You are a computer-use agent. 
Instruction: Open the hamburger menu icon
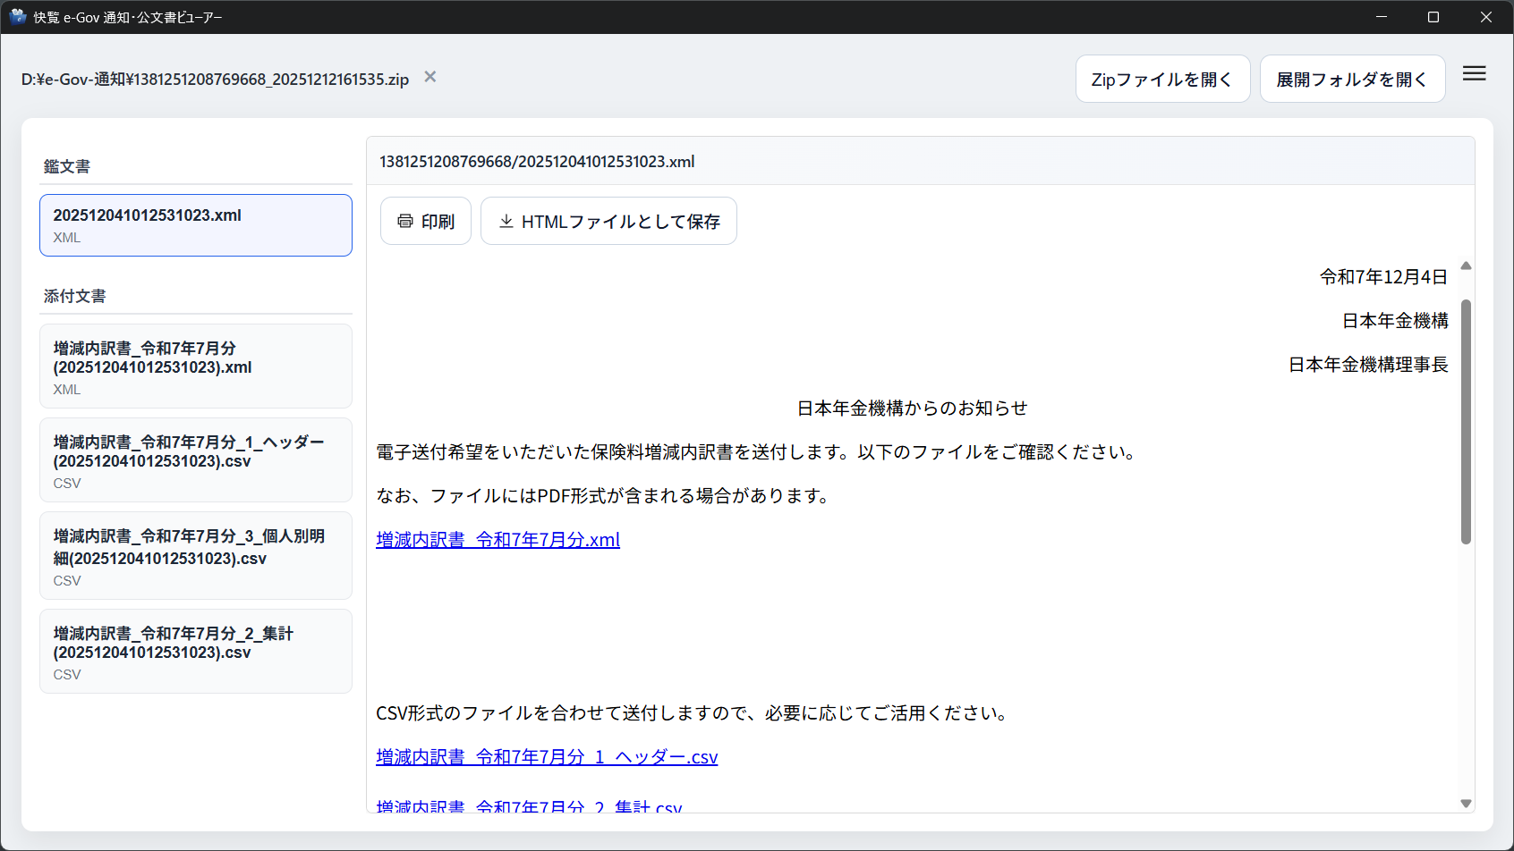(1474, 74)
